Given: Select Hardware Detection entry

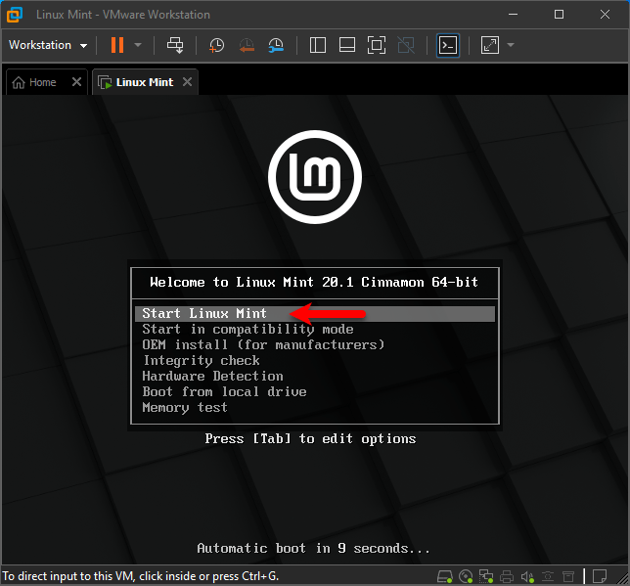Looking at the screenshot, I should tap(212, 377).
